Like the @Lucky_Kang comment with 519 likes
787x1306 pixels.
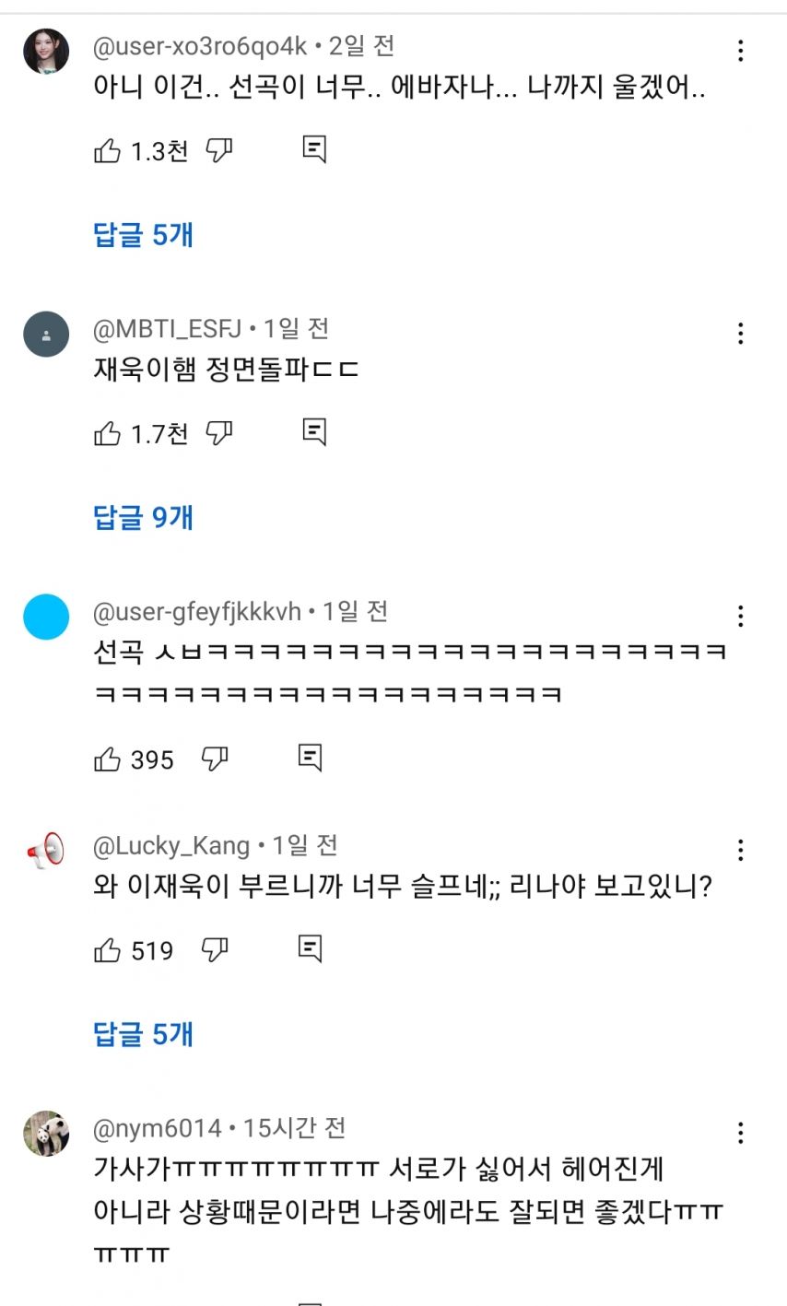coord(108,950)
